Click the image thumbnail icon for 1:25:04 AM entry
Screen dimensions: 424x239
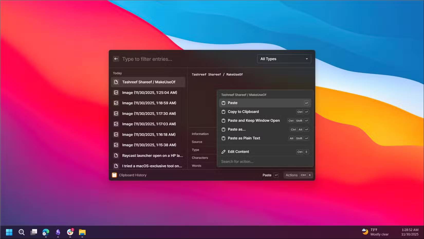tap(116, 92)
